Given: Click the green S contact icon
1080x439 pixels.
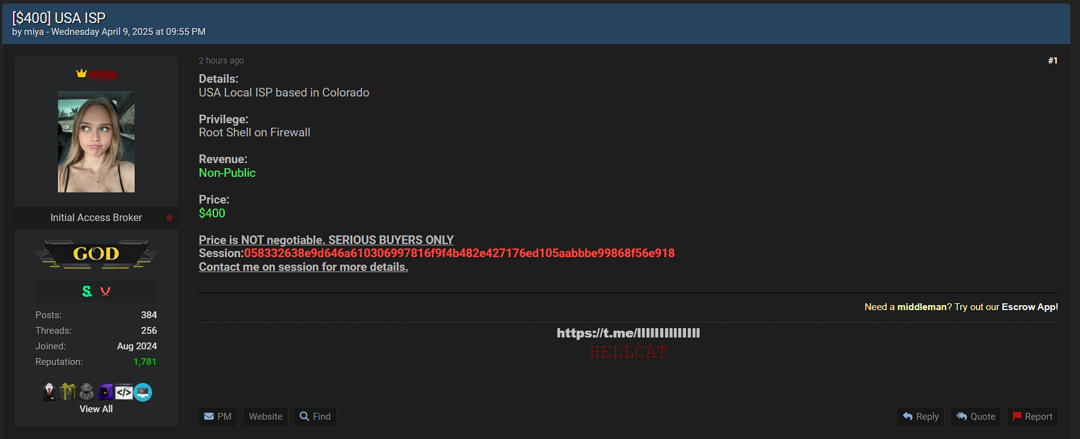Looking at the screenshot, I should click(x=87, y=291).
